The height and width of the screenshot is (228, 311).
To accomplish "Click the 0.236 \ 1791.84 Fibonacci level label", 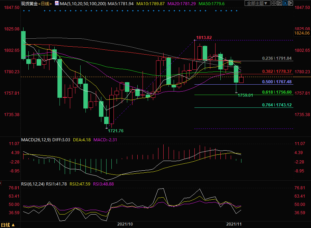I will (x=277, y=58).
